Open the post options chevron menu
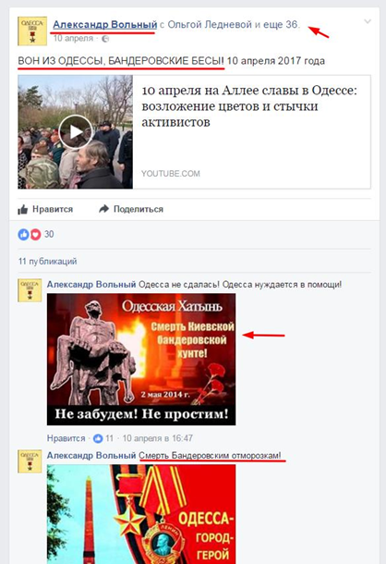Screen dimensions: 386x564 pyautogui.click(x=368, y=22)
